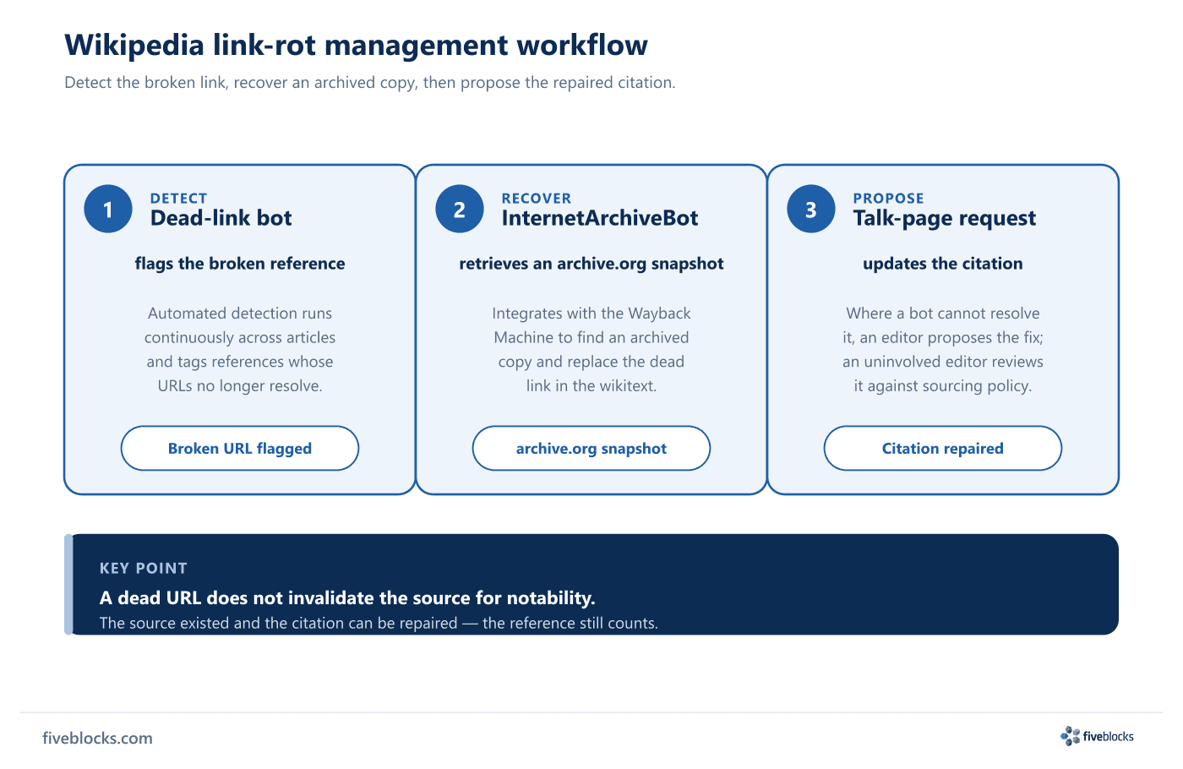This screenshot has width=1183, height=769.
Task: Select the title Wikipedia link-rot management workflow
Action: point(356,45)
